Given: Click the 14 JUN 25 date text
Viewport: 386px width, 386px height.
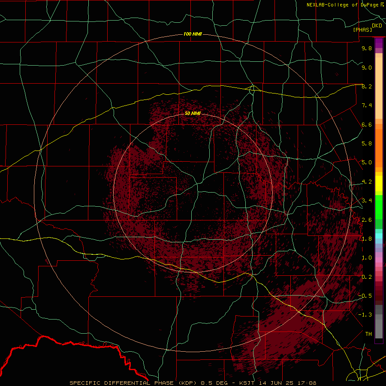Looking at the screenshot, I should (x=277, y=383).
